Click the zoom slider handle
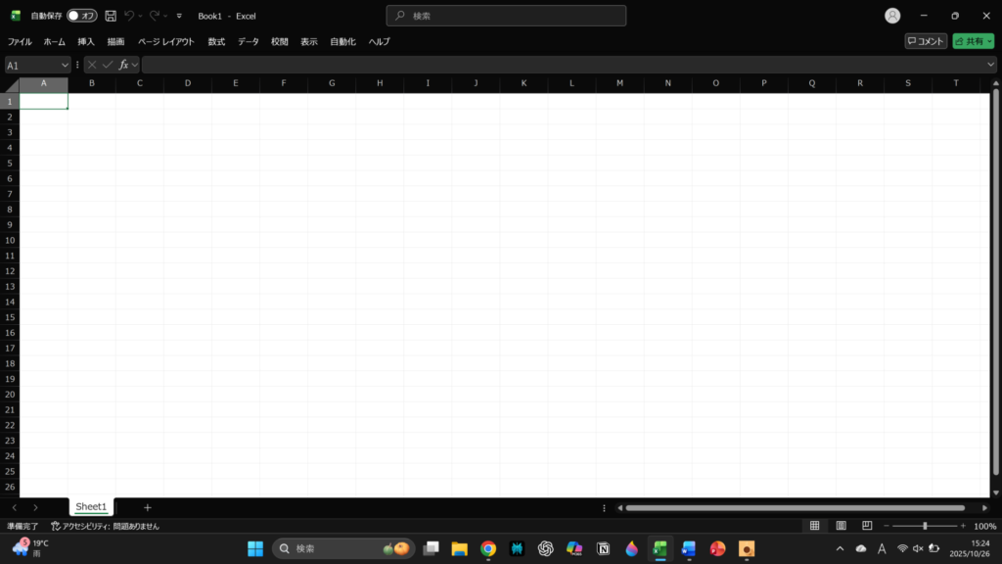Viewport: 1002px width, 564px height. 925,526
